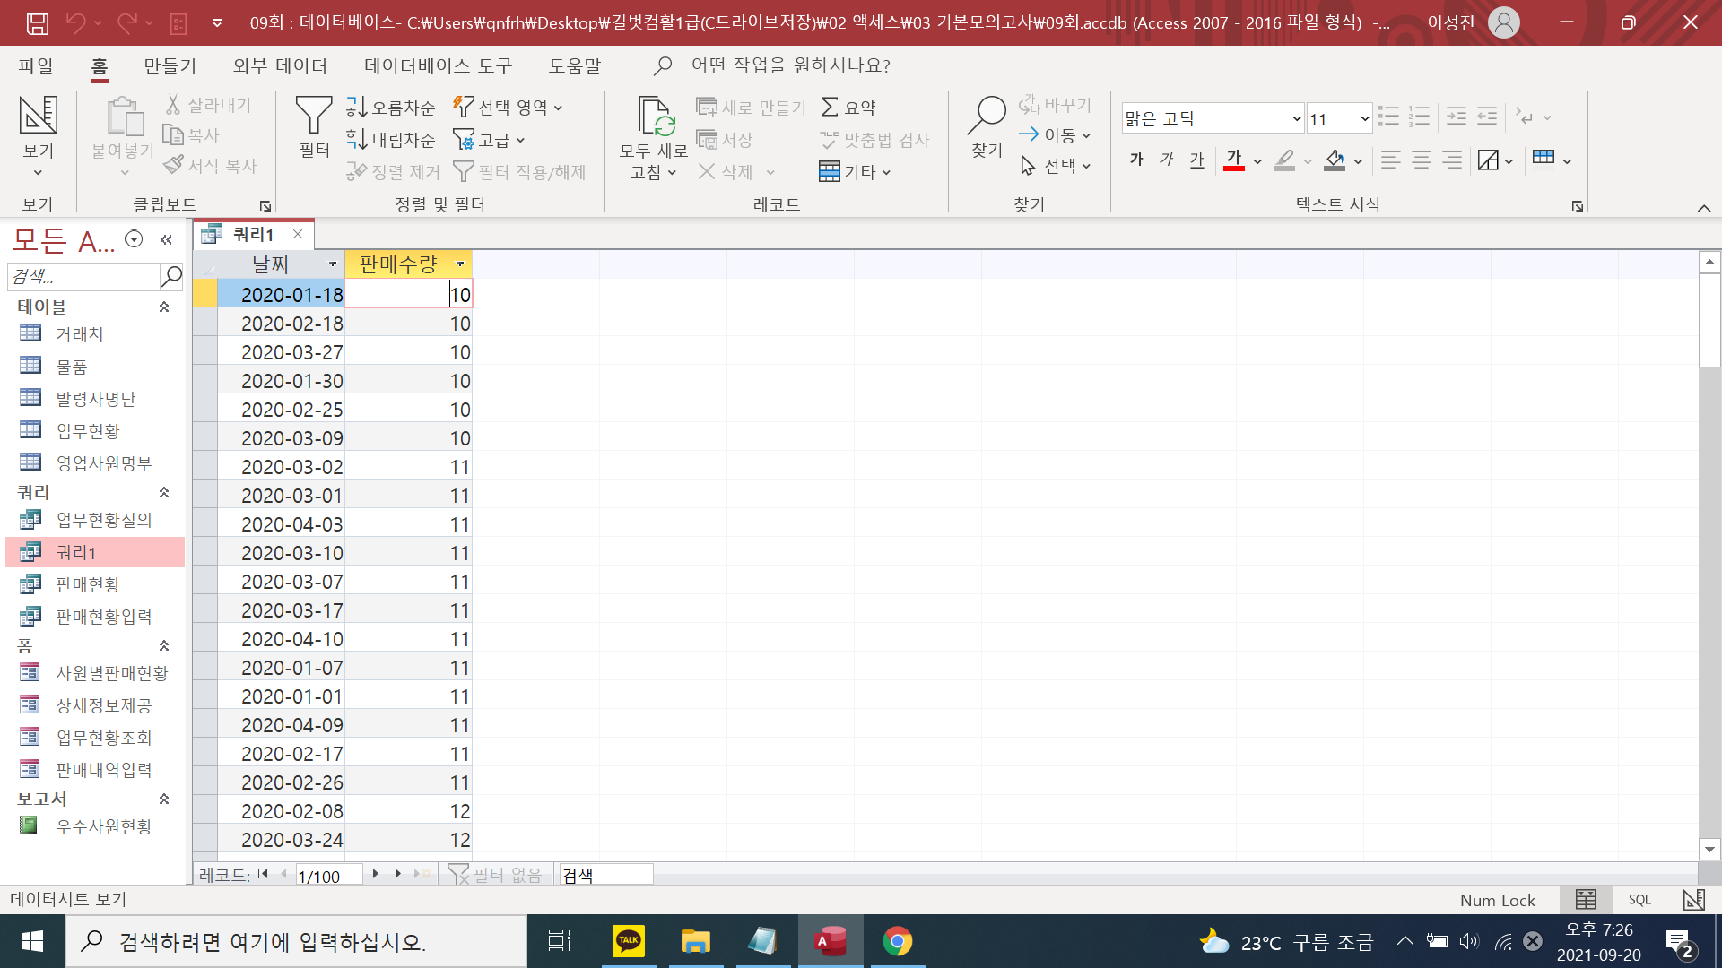Click the record search box

604,875
